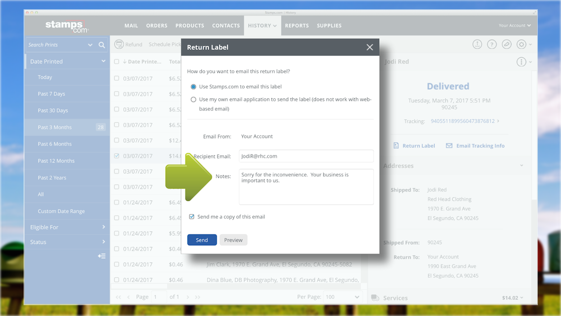Screen dimensions: 561x316
Task: Close the Return Label dialog
Action: tap(370, 48)
